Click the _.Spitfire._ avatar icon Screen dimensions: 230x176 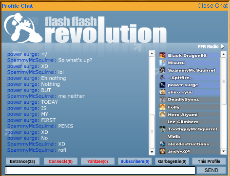pos(162,78)
